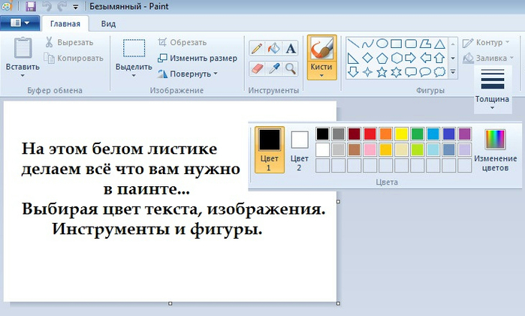
Task: Click the Вырезать cut button
Action: [69, 43]
